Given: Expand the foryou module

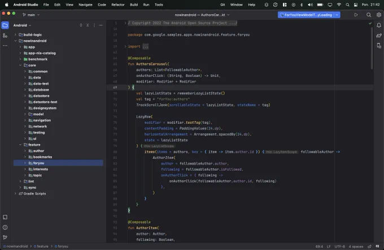Looking at the screenshot, I should 25,163.
